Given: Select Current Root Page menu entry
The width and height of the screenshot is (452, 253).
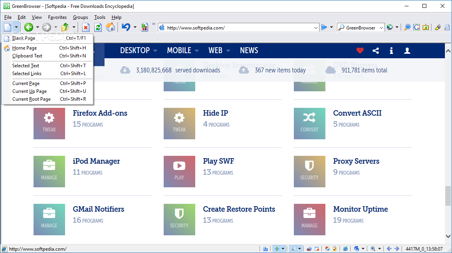Looking at the screenshot, I should pos(47,99).
